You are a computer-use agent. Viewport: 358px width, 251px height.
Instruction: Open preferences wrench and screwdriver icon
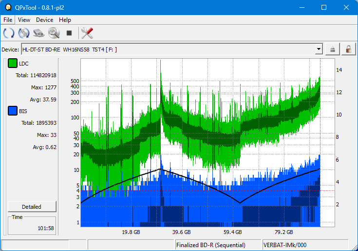(x=87, y=33)
